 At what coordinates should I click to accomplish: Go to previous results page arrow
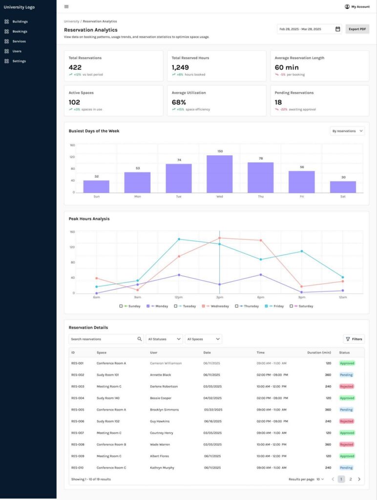coord(333,479)
